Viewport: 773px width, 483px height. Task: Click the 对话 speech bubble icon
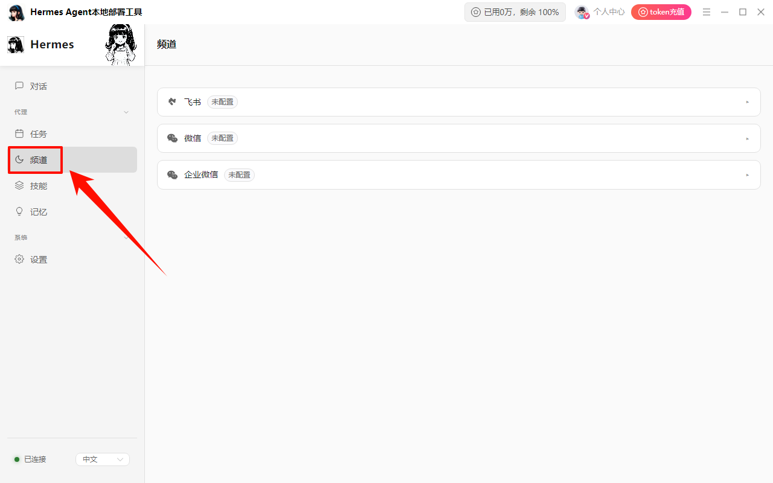tap(19, 86)
